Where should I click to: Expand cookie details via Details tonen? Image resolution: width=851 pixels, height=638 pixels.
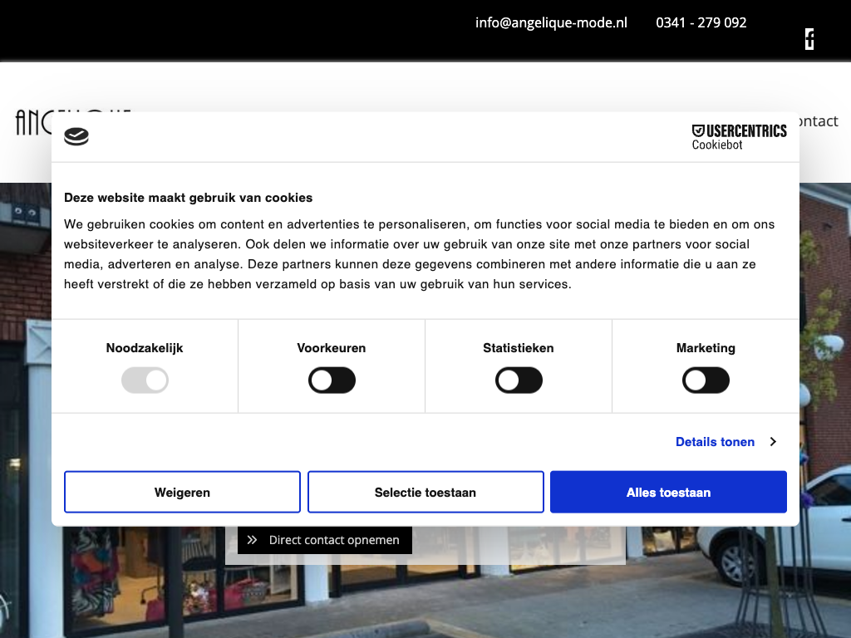point(715,442)
